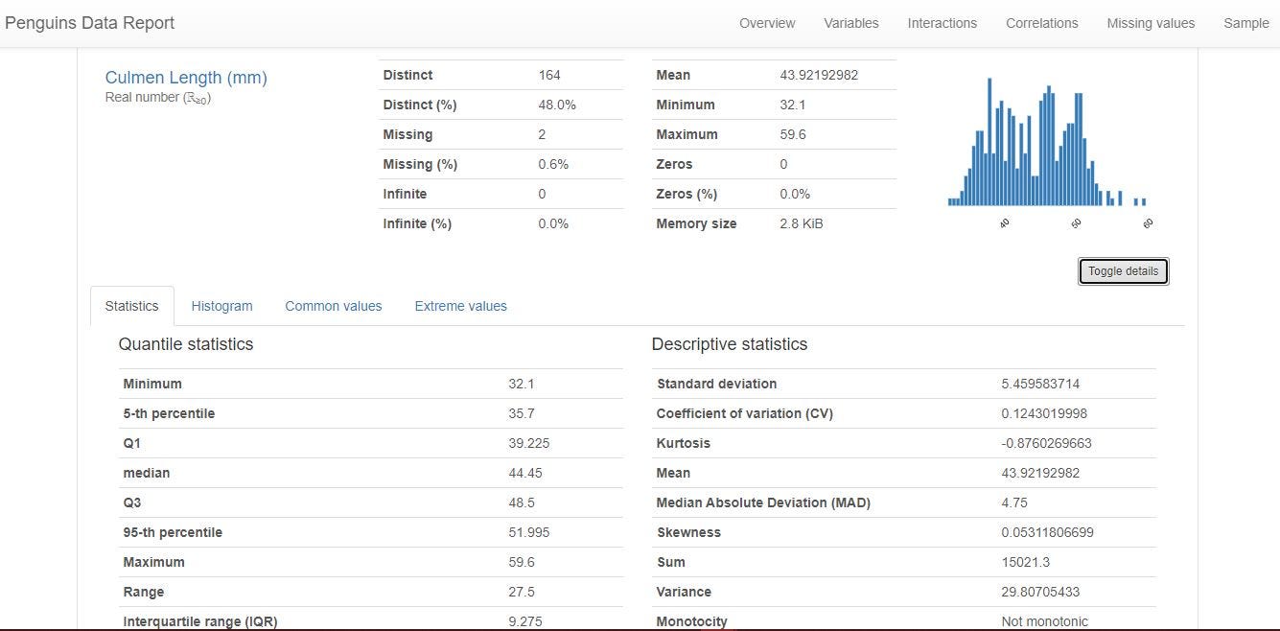This screenshot has height=631, width=1280.
Task: Click the Penguins Data Report title
Action: (89, 22)
